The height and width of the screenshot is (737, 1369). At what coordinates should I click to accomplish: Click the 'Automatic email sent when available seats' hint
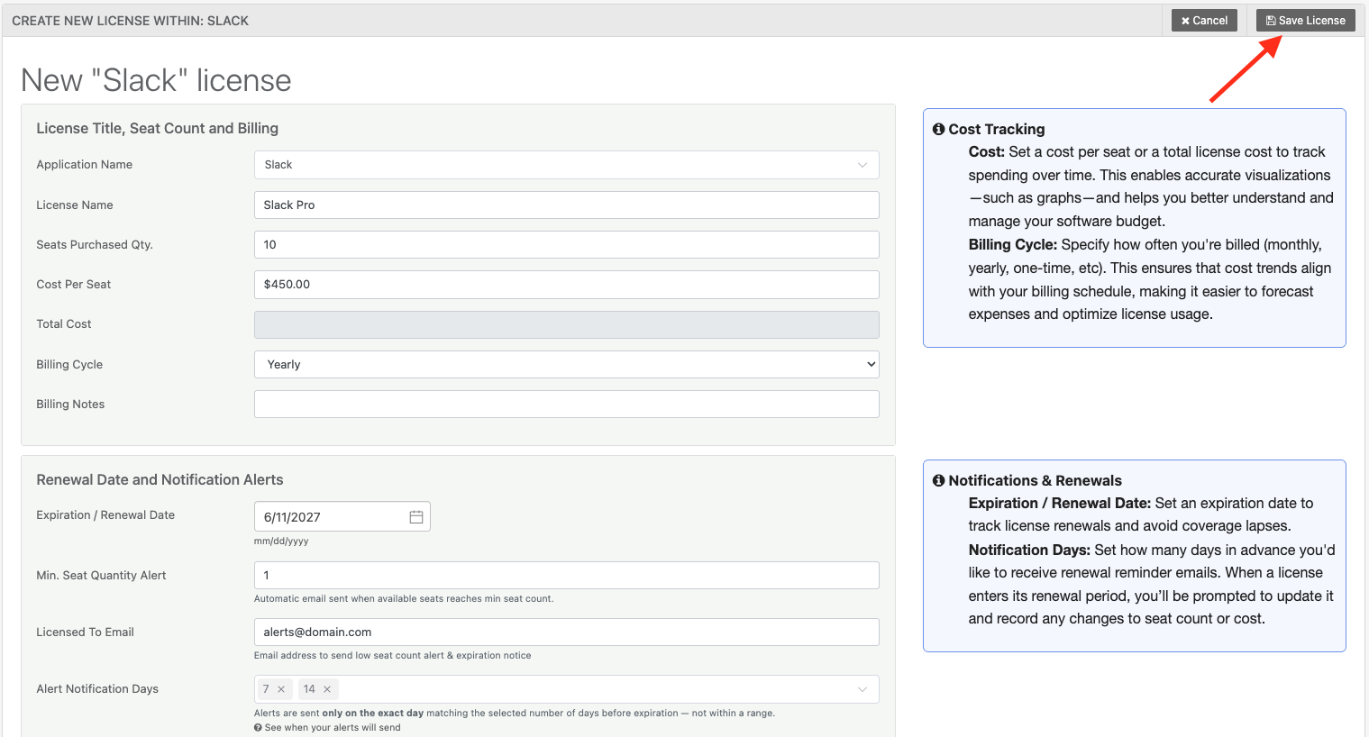(x=404, y=598)
